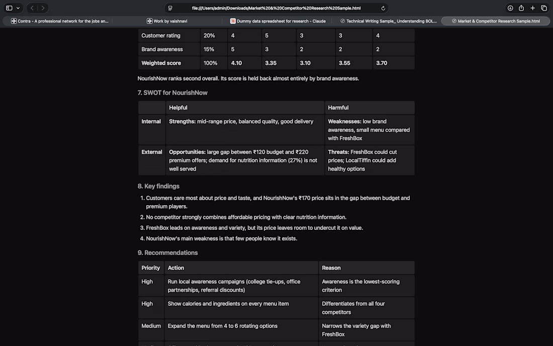553x346 pixels.
Task: Switch to Technical Writing Sample tab
Action: (388, 21)
